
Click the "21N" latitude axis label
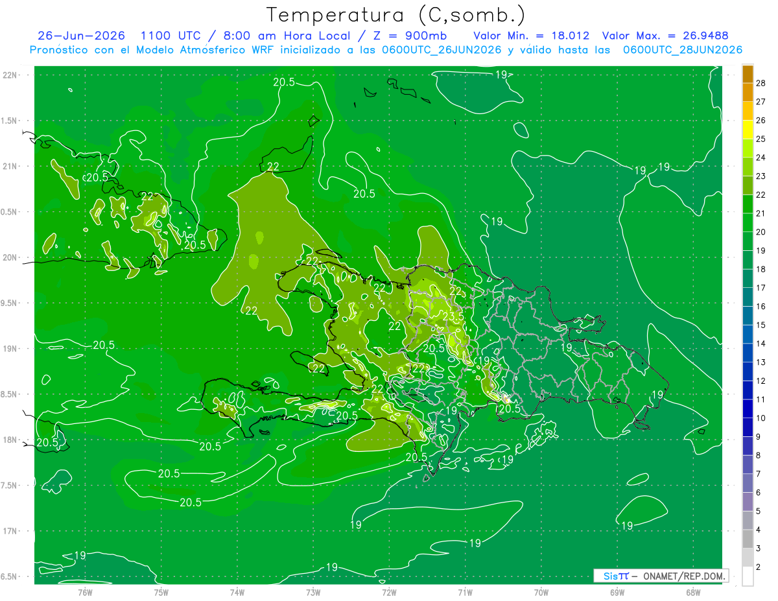(10, 166)
